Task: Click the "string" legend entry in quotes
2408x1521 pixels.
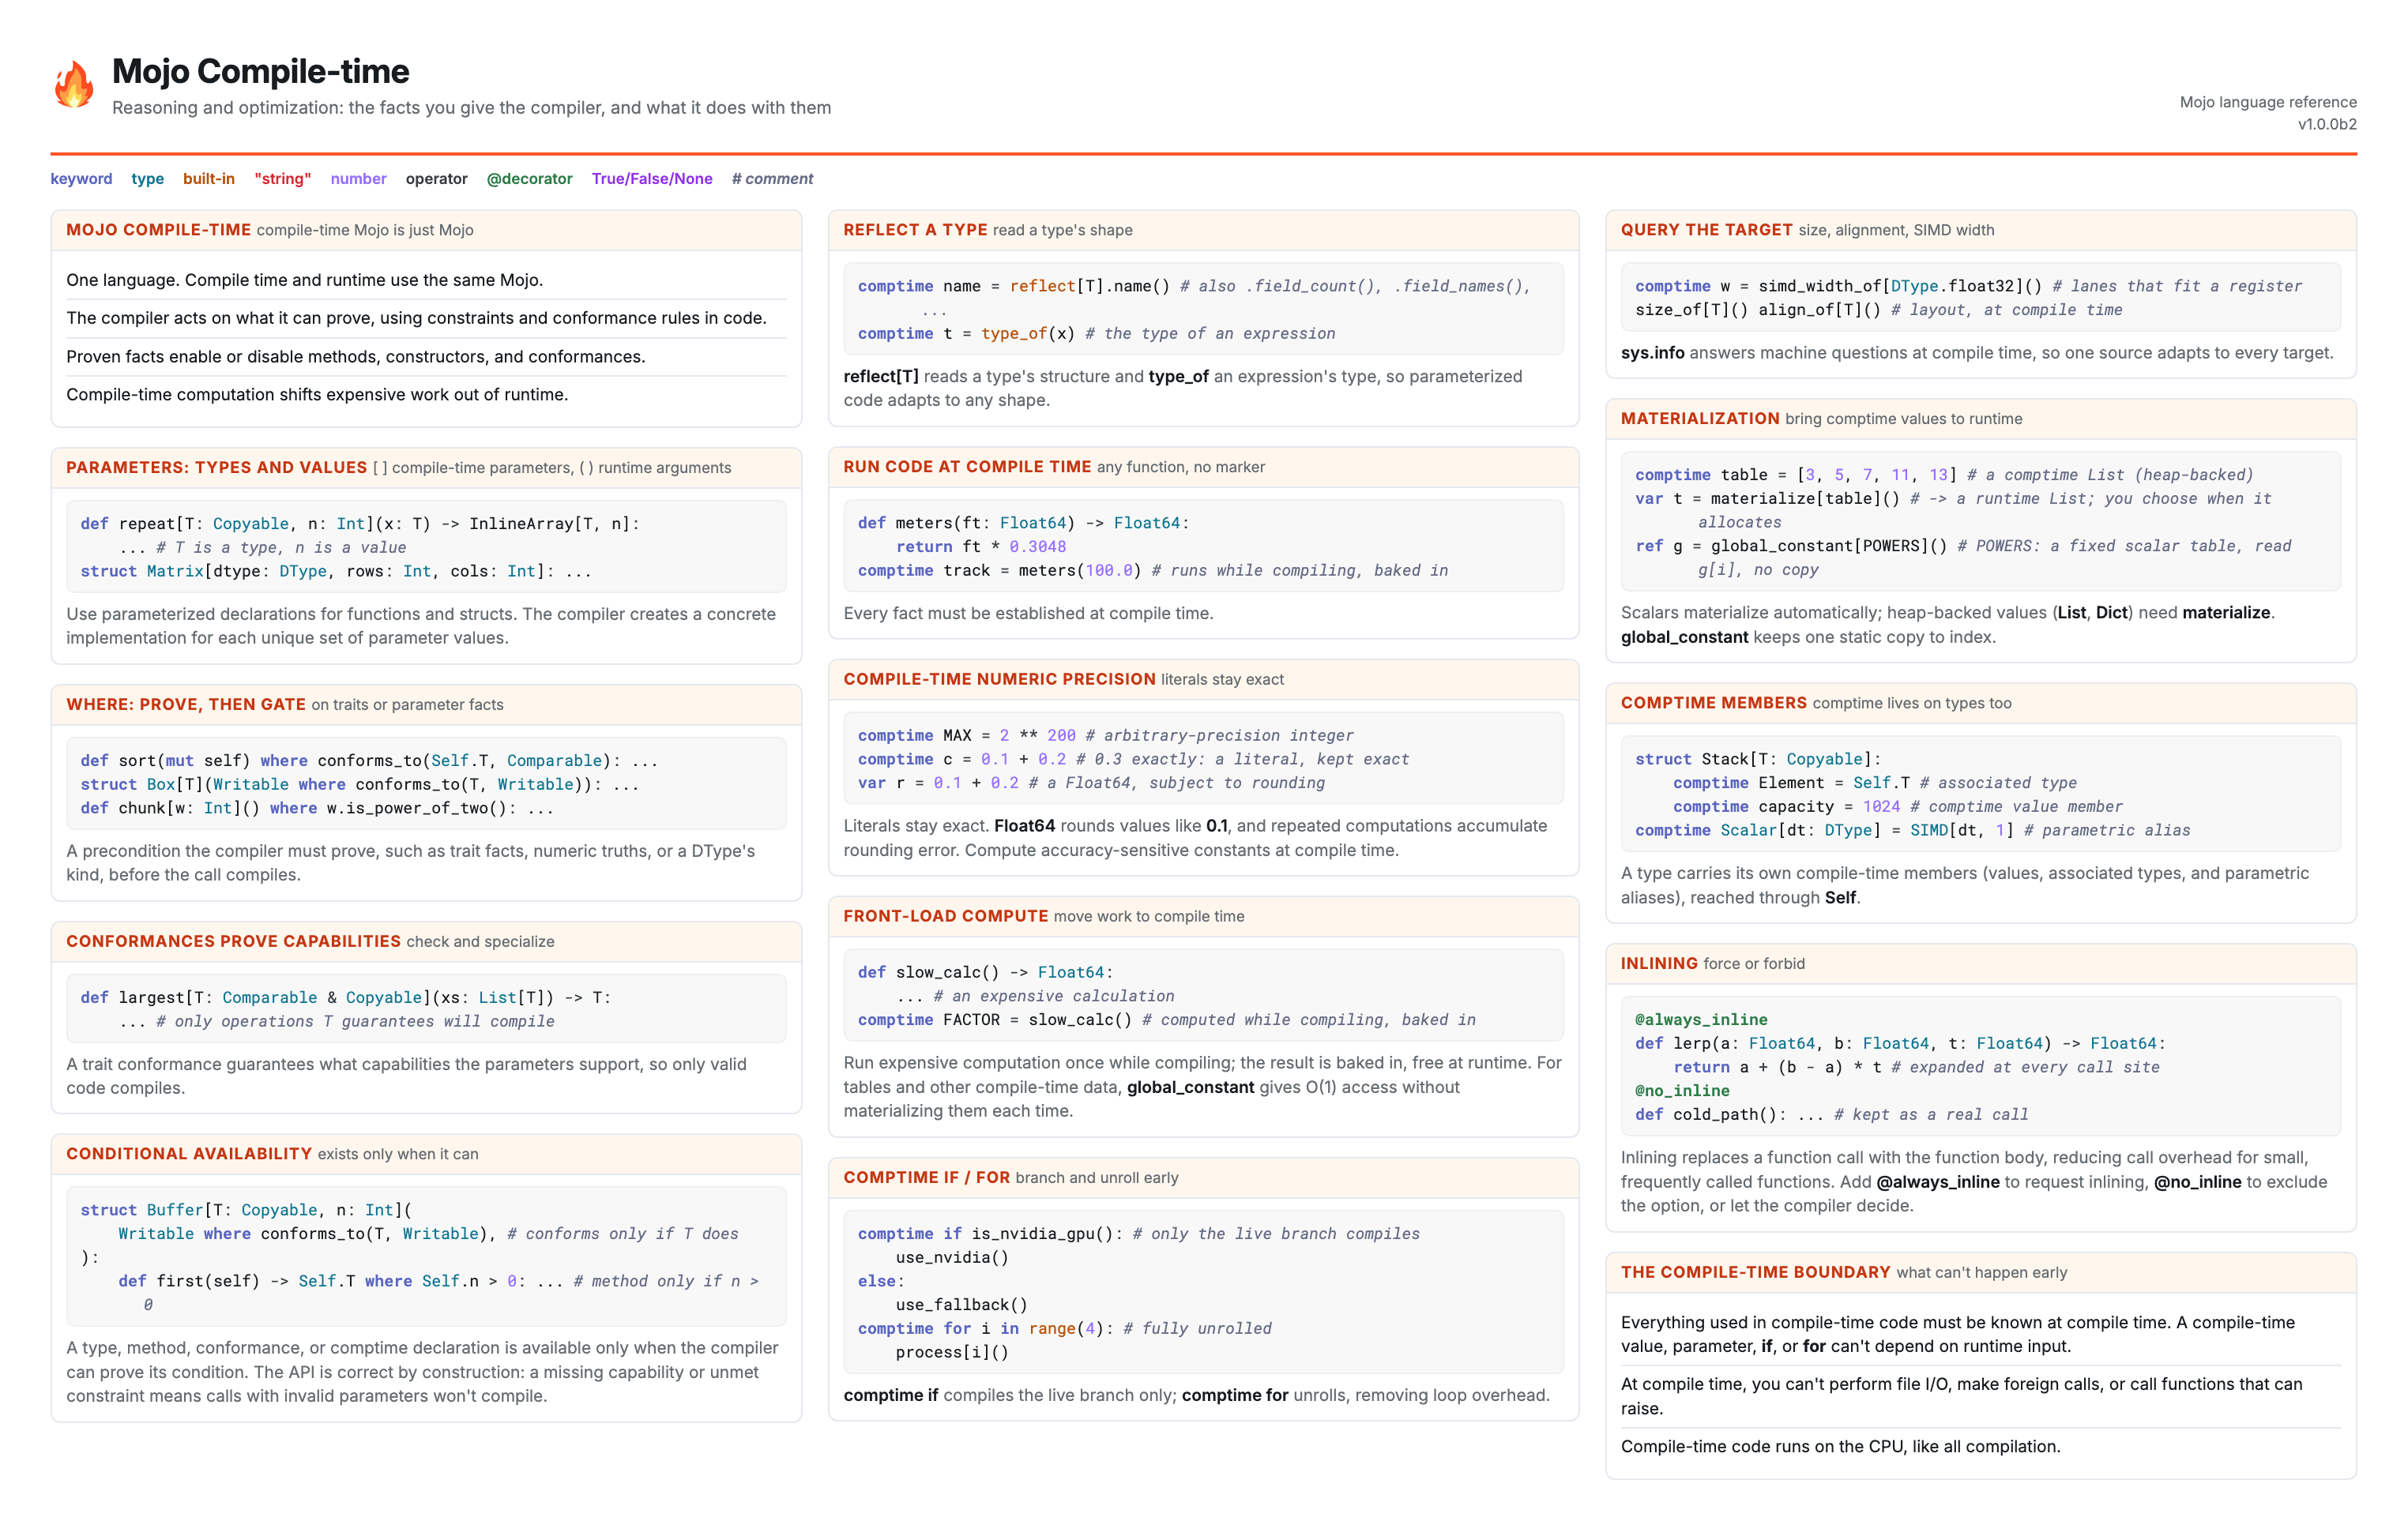Action: [x=282, y=179]
